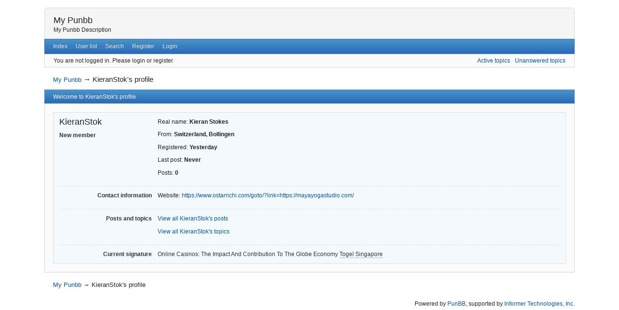Open the Search page from navigation bar
This screenshot has height=310, width=619.
click(x=114, y=46)
